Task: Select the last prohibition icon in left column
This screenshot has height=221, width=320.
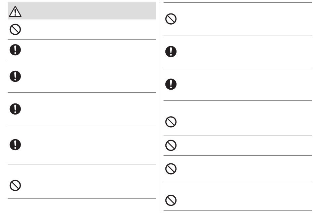Action: (x=15, y=186)
